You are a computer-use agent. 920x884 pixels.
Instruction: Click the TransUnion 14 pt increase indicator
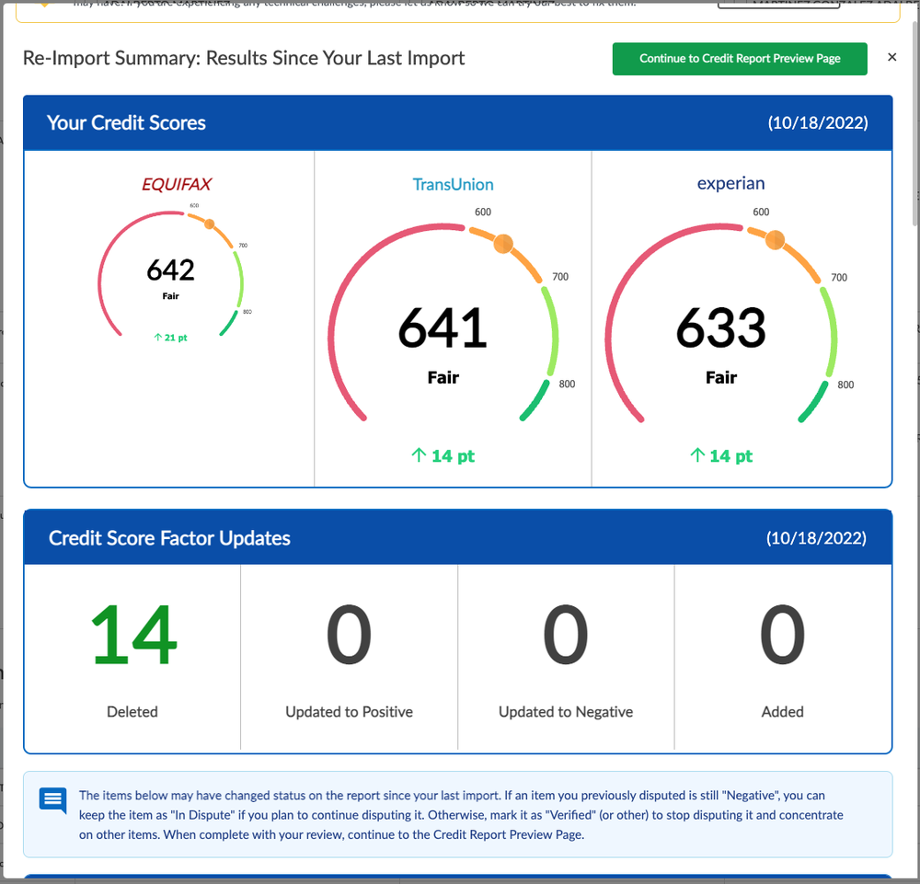pyautogui.click(x=443, y=455)
